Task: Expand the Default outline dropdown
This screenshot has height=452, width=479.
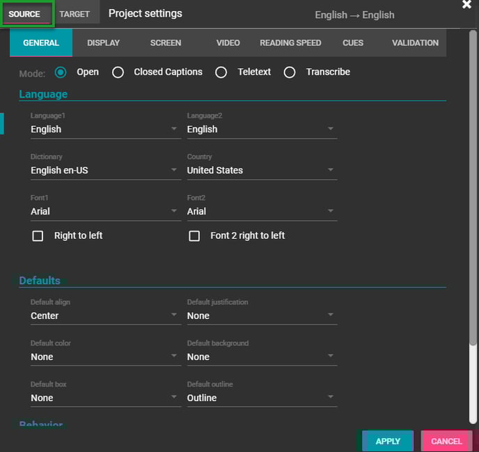Action: click(262, 398)
